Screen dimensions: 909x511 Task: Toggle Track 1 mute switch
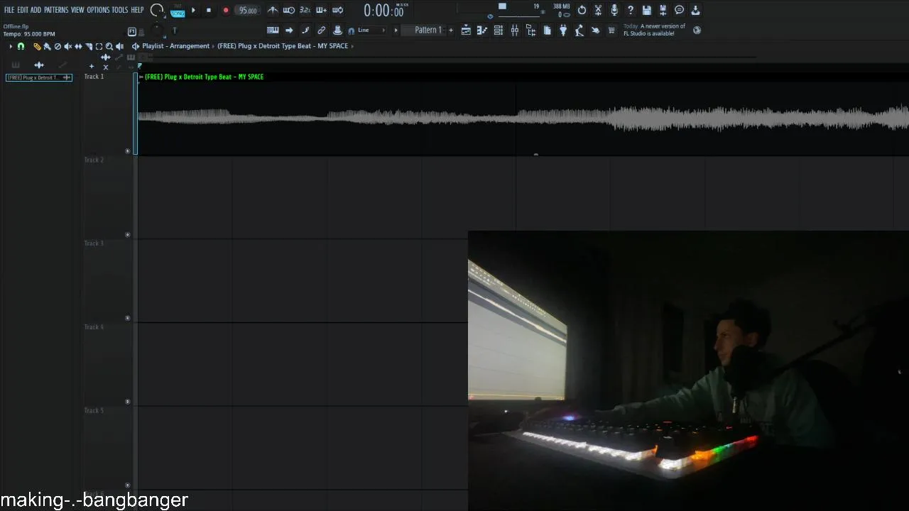(x=128, y=150)
